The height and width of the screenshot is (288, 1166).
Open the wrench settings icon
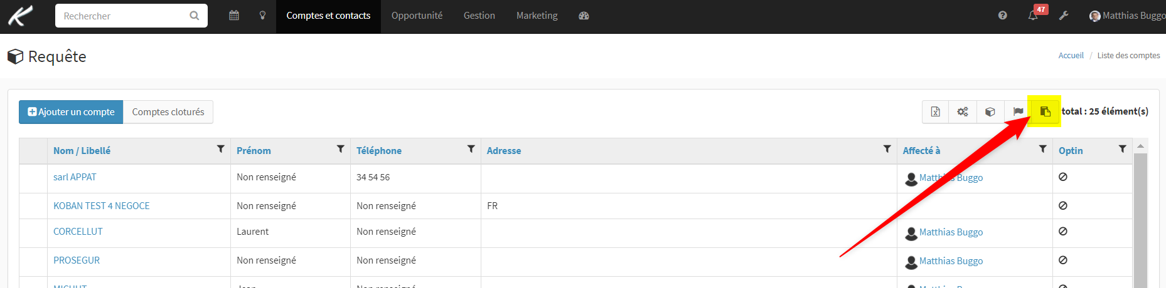(x=1064, y=16)
